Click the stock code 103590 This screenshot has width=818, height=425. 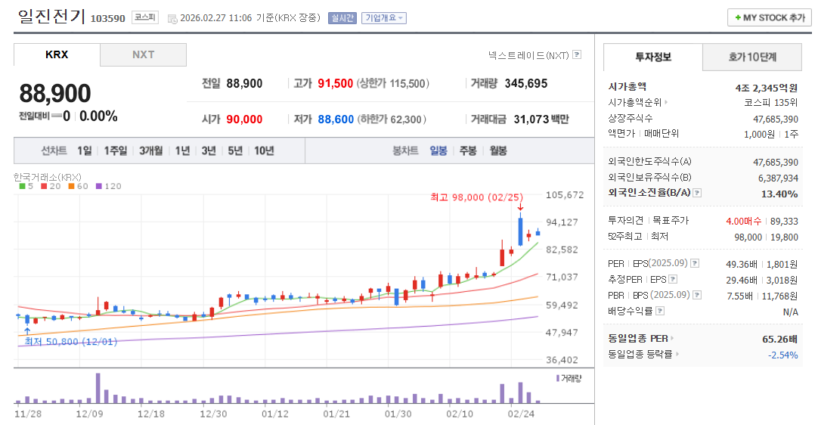tap(108, 19)
